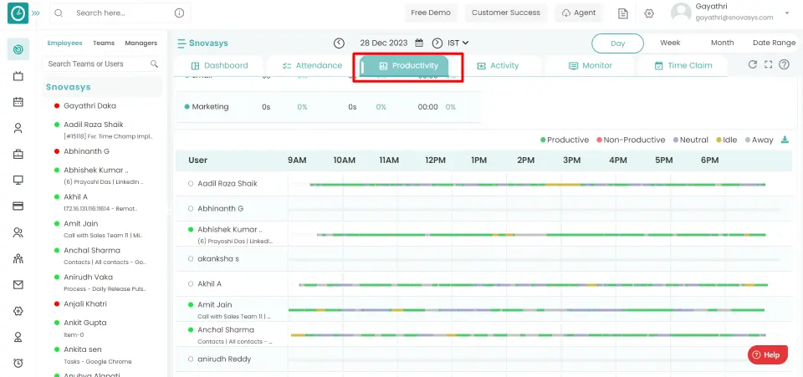Open the target dashboard sidebar icon
Image resolution: width=803 pixels, height=377 pixels.
18,49
